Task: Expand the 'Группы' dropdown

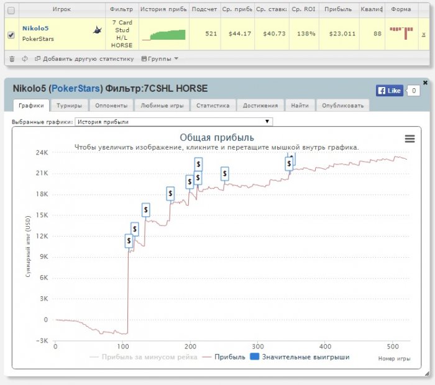Action: (160, 59)
